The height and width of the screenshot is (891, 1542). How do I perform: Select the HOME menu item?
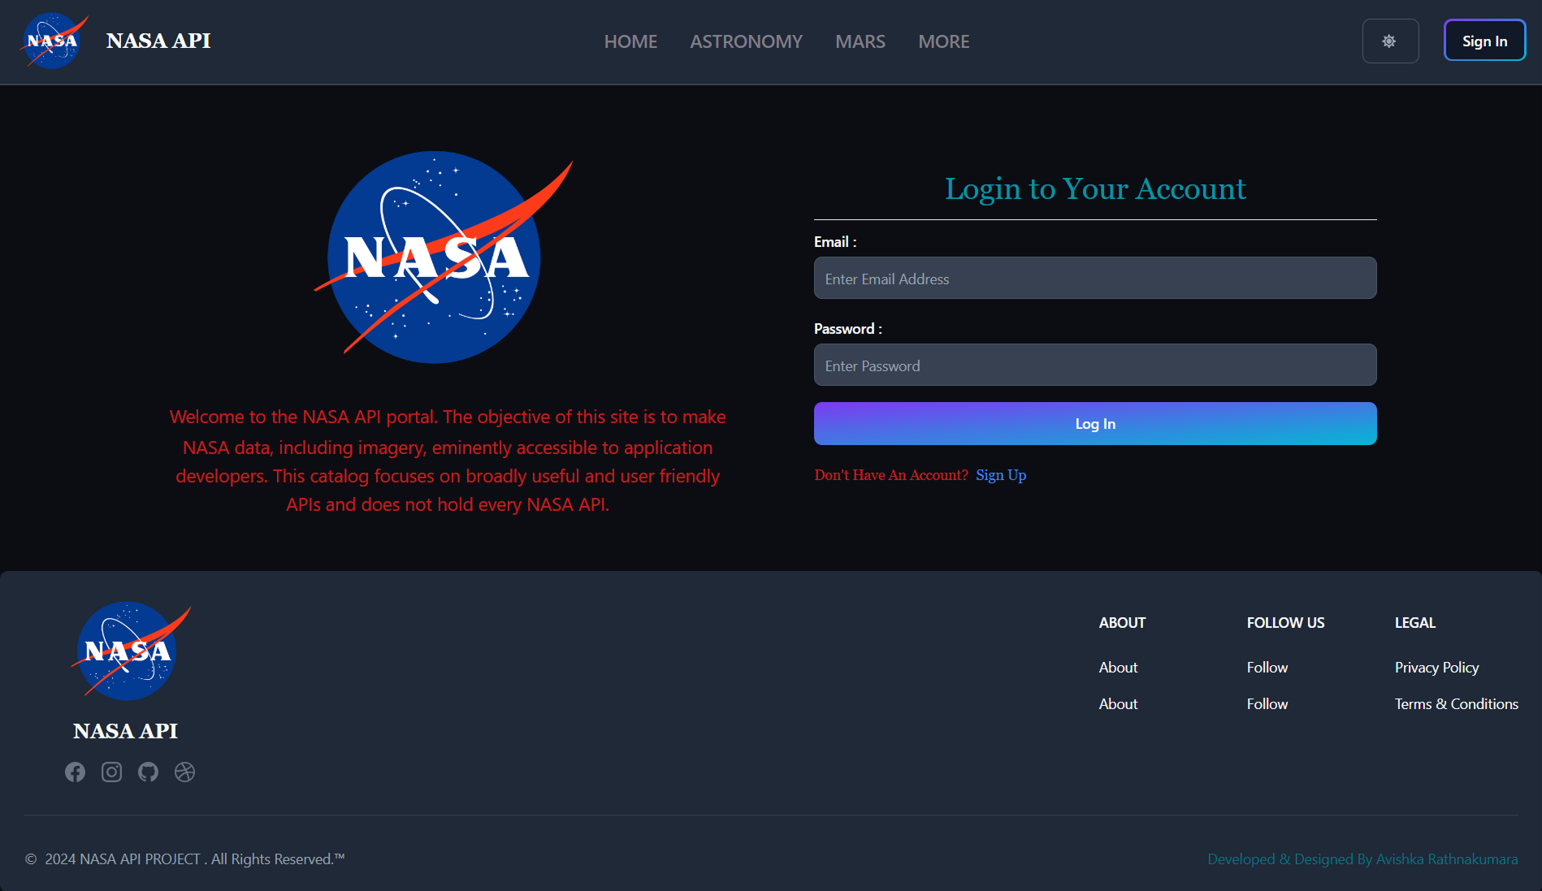click(x=630, y=41)
